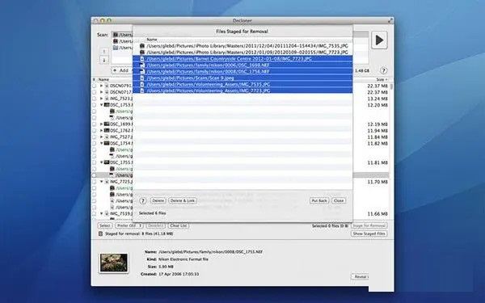
Task: Click trash icon beside Staged for removal
Action: (x=100, y=234)
